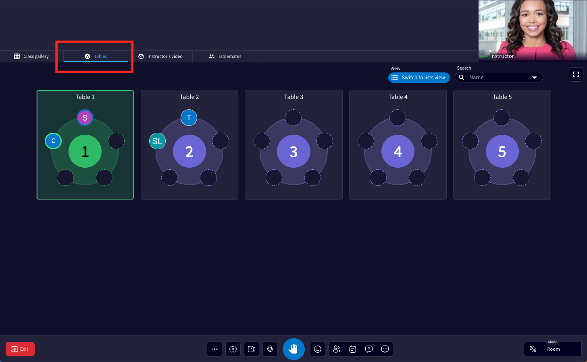Click the number 5 table circle

502,151
